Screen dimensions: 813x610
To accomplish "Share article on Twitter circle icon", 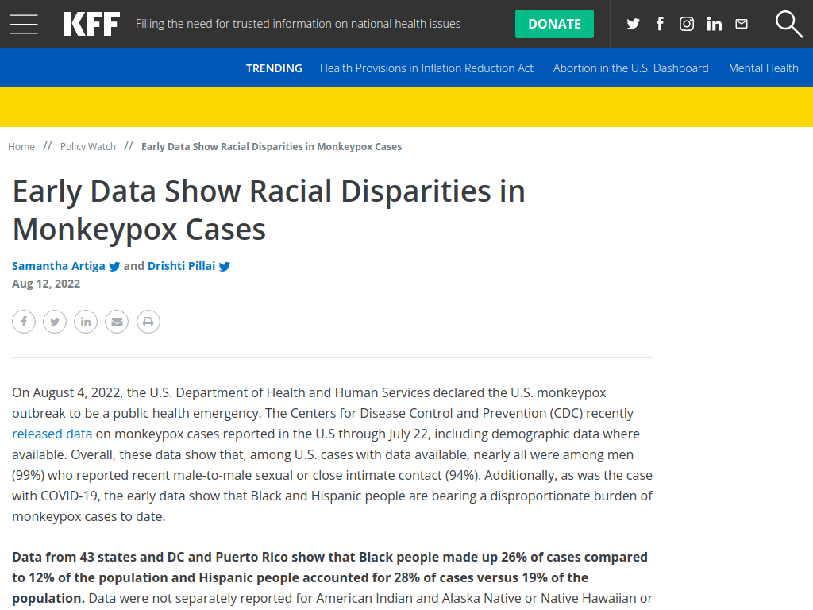I will pyautogui.click(x=55, y=322).
